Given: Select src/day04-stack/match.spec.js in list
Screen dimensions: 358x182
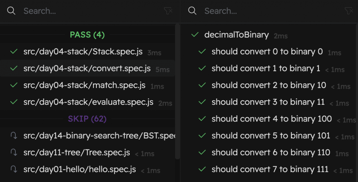Looking at the screenshot, I should 84,86.
